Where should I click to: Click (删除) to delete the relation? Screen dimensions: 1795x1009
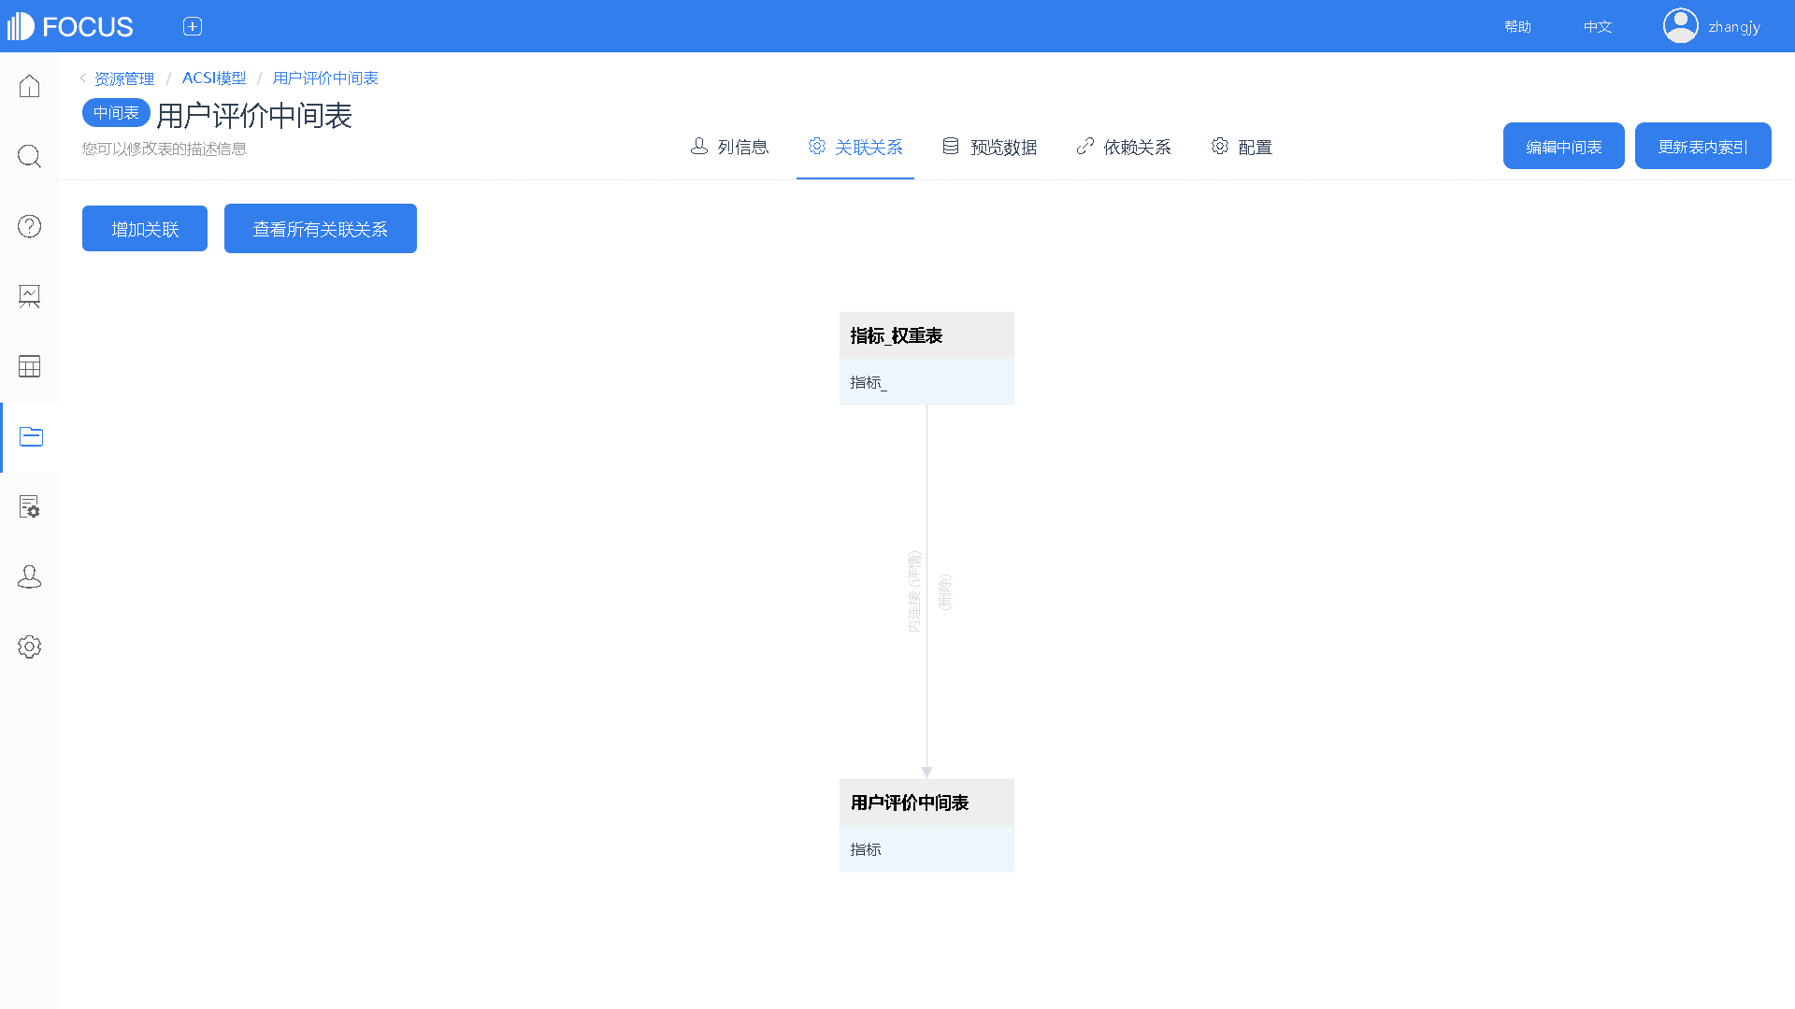[x=944, y=591]
